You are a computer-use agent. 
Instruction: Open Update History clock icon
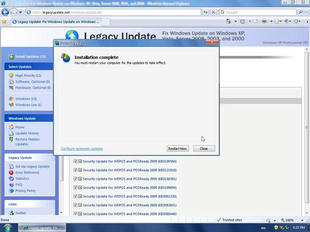pos(11,133)
